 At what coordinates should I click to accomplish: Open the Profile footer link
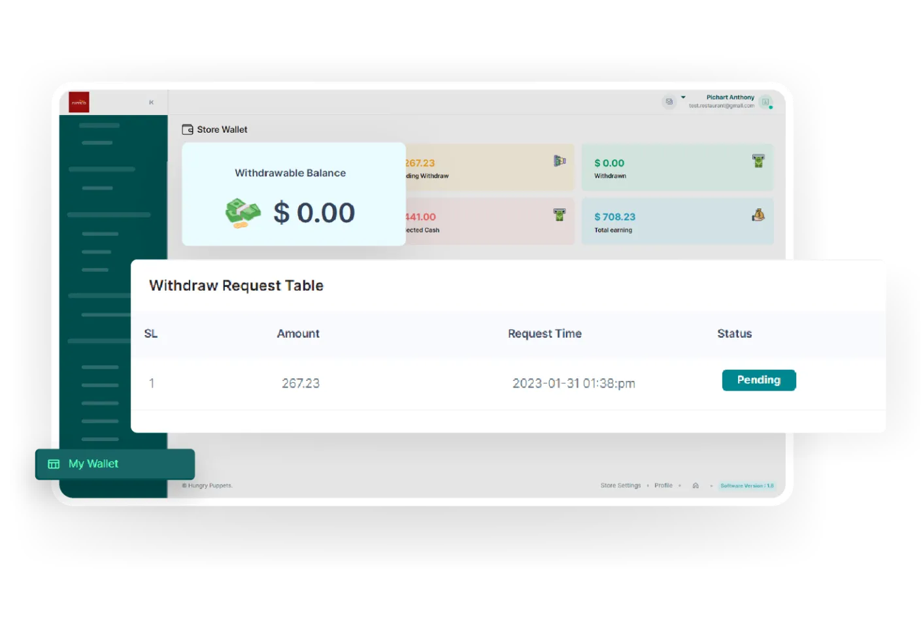[x=663, y=485]
